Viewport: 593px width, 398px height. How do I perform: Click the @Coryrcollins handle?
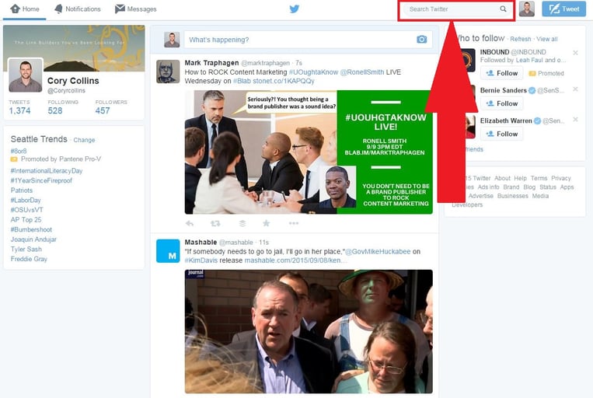[x=66, y=91]
